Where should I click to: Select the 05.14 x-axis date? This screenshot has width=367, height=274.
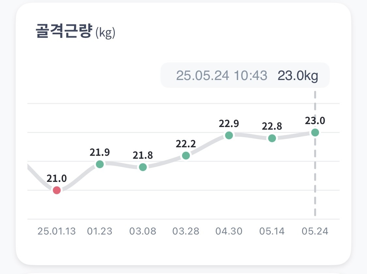(272, 232)
